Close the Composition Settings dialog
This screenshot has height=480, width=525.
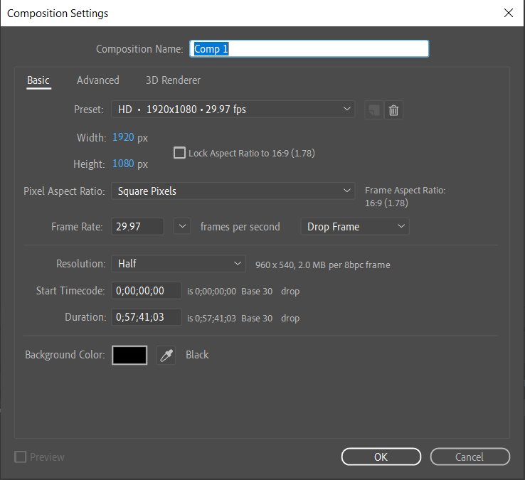point(508,13)
